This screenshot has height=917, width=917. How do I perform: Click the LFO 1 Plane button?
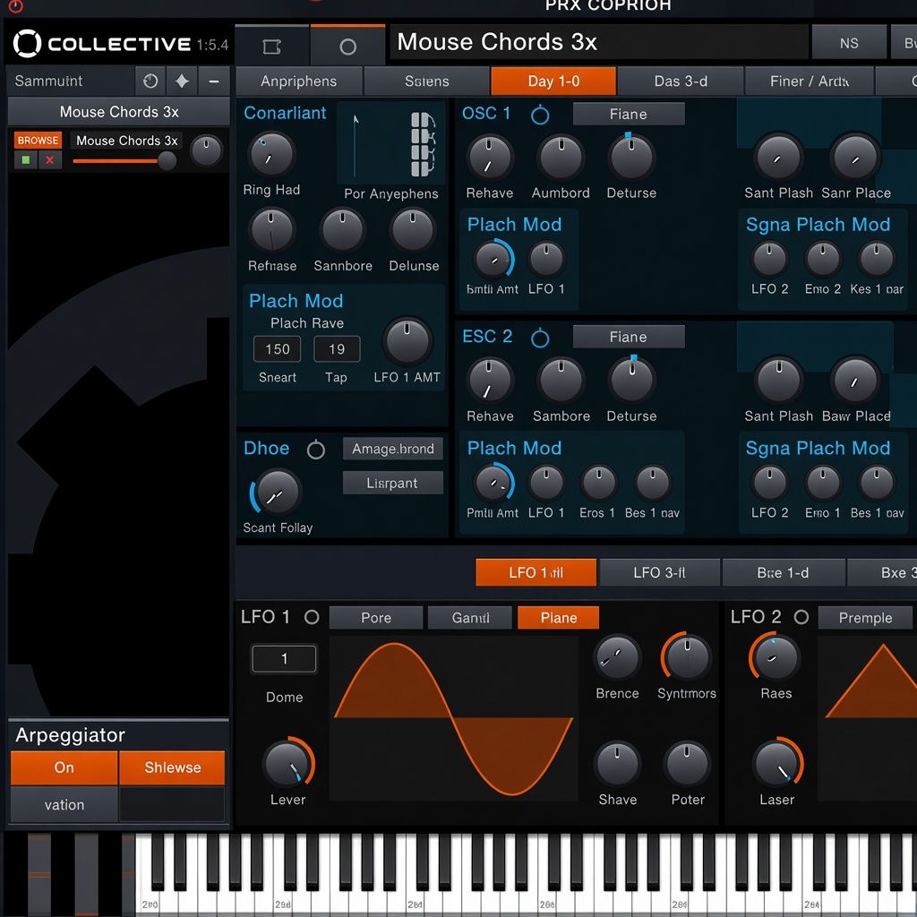[559, 618]
